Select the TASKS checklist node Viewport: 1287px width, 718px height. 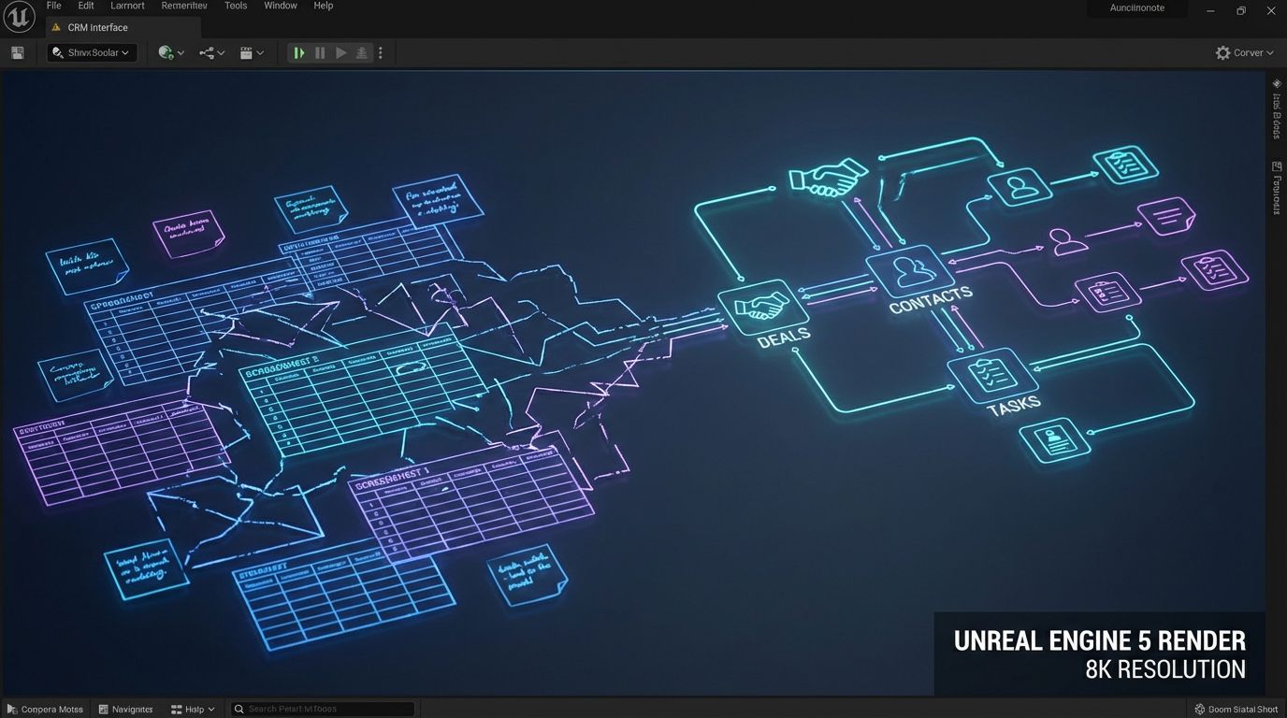[991, 375]
